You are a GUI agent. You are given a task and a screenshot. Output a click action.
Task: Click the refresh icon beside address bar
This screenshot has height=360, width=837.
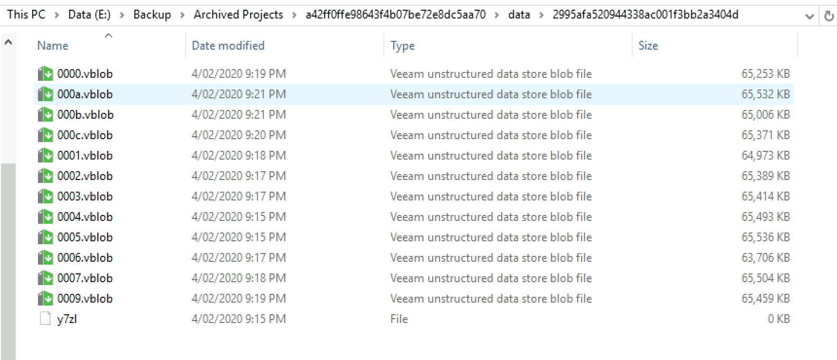[x=829, y=16]
